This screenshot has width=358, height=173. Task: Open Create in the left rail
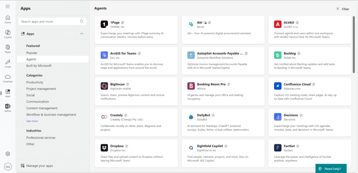click(8, 64)
